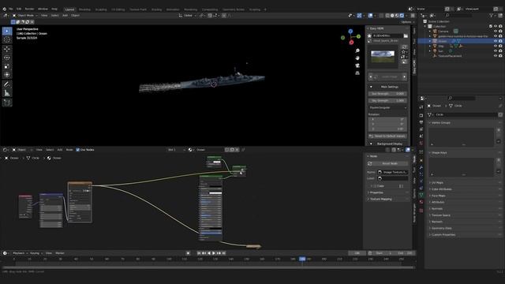Play the animation in timeline

214,253
